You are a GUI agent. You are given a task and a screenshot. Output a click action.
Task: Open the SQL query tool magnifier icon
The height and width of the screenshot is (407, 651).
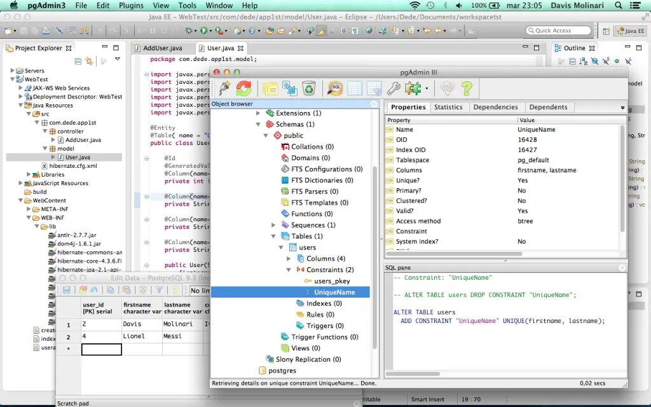334,88
